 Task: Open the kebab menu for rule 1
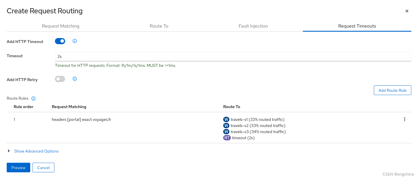(404, 119)
